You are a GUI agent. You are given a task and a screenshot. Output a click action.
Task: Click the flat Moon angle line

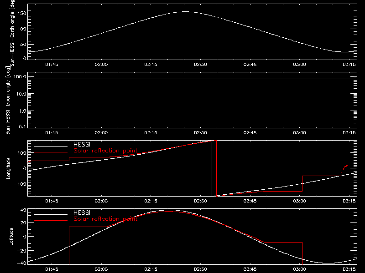pos(192,79)
